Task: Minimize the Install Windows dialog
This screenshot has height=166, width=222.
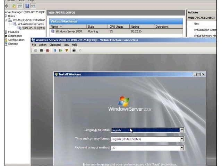Action: pyautogui.click(x=195, y=74)
